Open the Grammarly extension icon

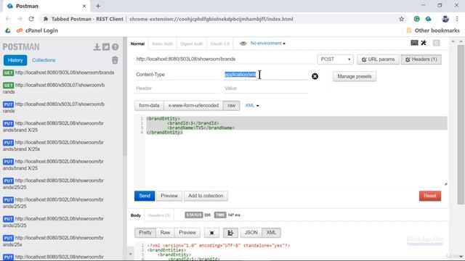pyautogui.click(x=416, y=19)
